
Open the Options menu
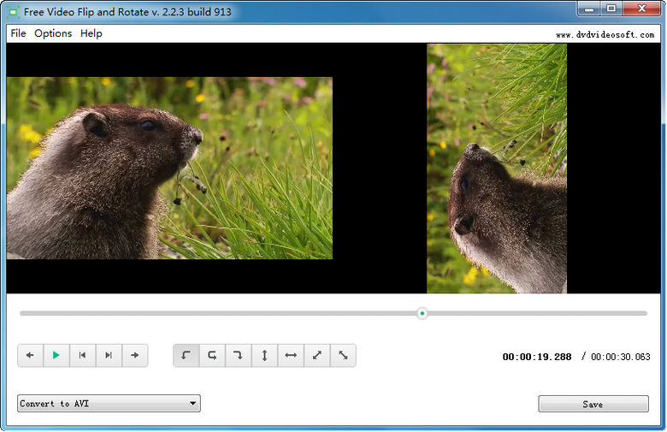[x=53, y=33]
